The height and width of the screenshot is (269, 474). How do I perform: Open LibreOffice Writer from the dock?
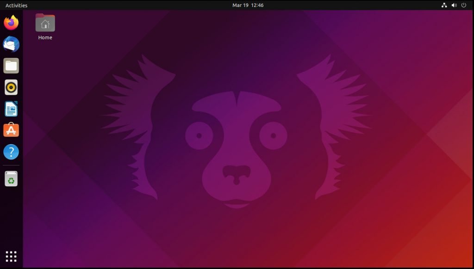(10, 109)
